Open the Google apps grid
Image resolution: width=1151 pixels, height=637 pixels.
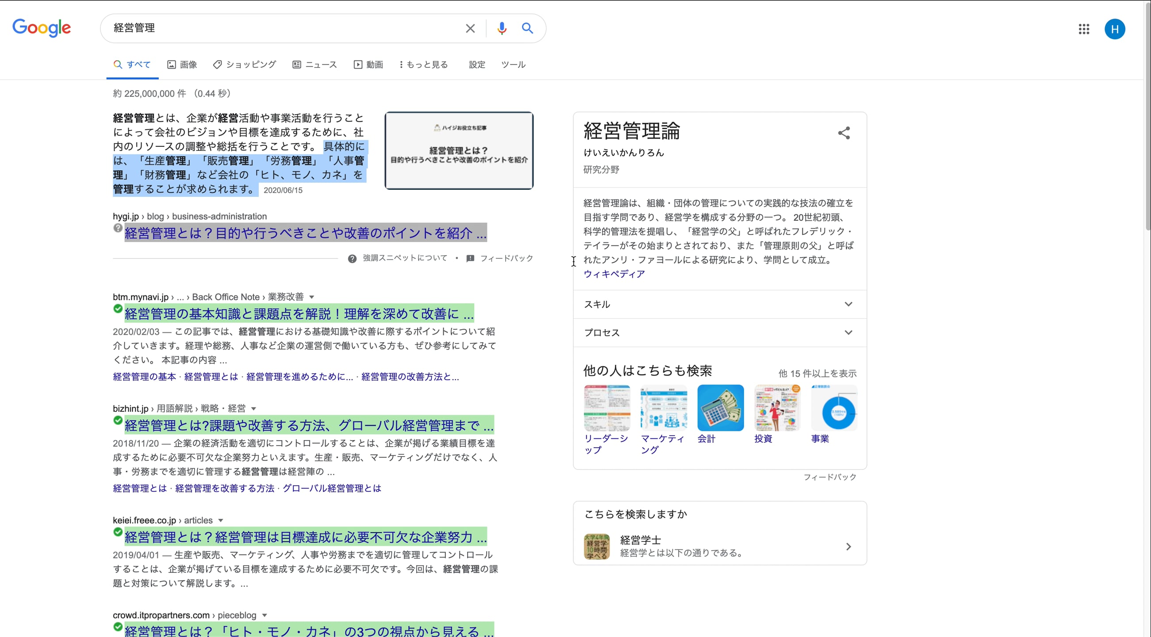[1083, 29]
